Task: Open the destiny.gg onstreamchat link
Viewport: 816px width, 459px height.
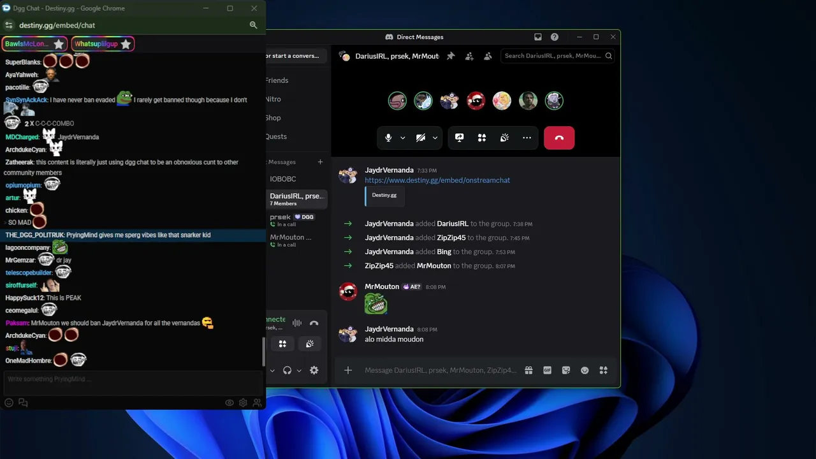Action: coord(437,180)
